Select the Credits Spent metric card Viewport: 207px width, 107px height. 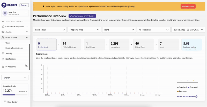click(x=46, y=45)
